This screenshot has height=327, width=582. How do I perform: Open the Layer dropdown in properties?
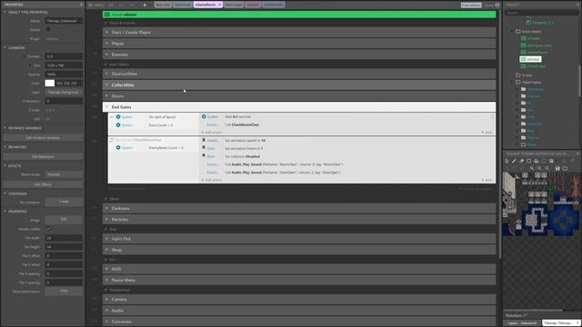[64, 92]
